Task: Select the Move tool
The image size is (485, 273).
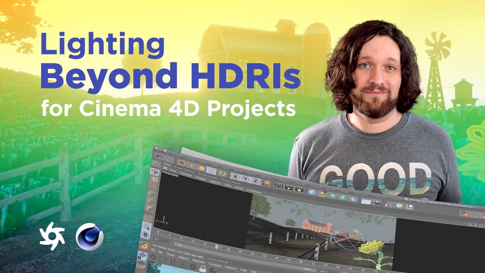Action: click(x=192, y=166)
